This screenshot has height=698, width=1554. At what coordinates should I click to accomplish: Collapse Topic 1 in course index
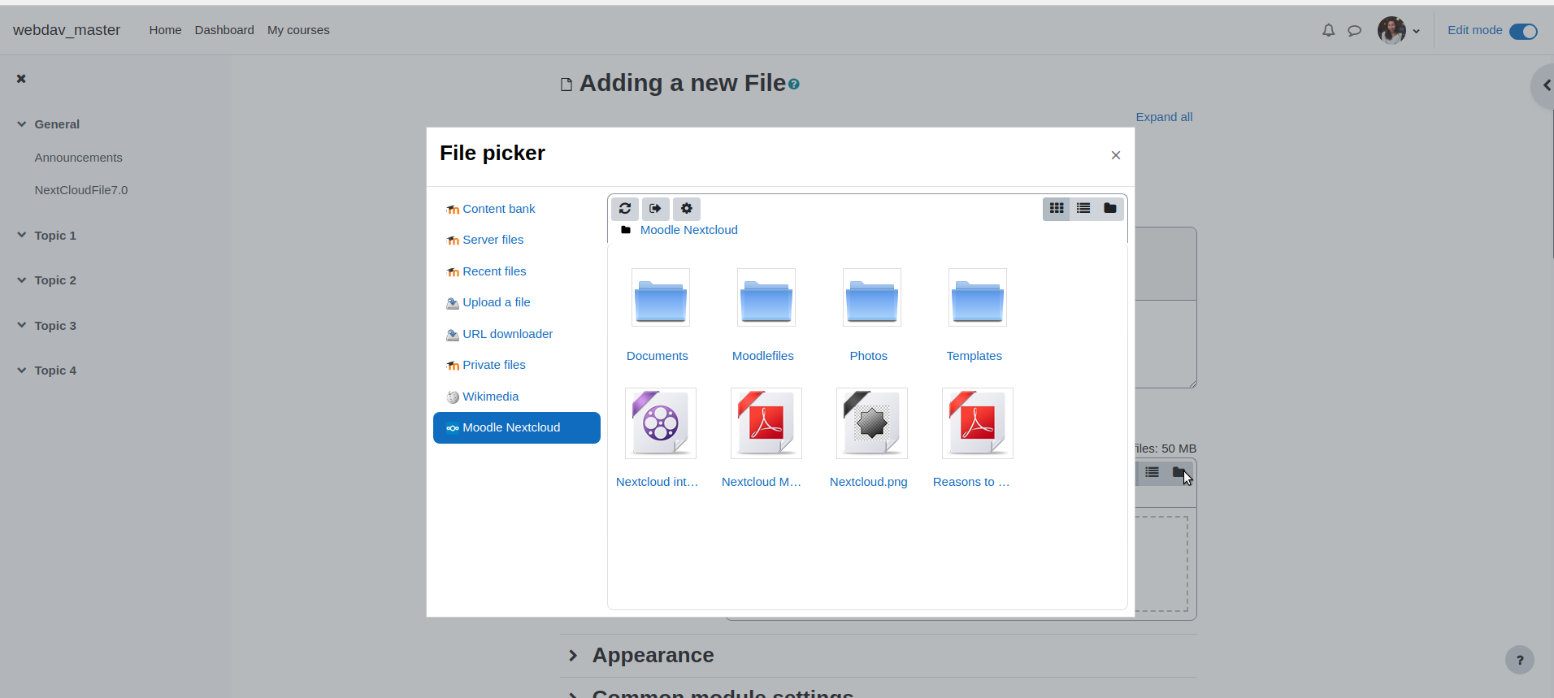click(x=22, y=236)
